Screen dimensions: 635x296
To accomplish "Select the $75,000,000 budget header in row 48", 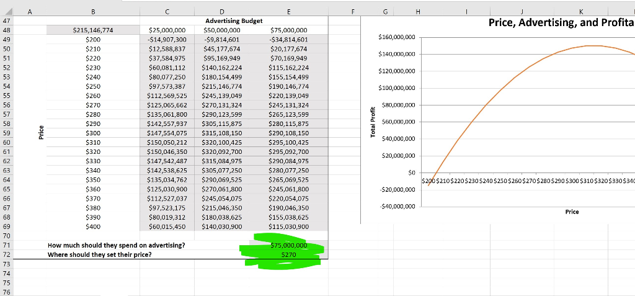I will click(x=288, y=30).
